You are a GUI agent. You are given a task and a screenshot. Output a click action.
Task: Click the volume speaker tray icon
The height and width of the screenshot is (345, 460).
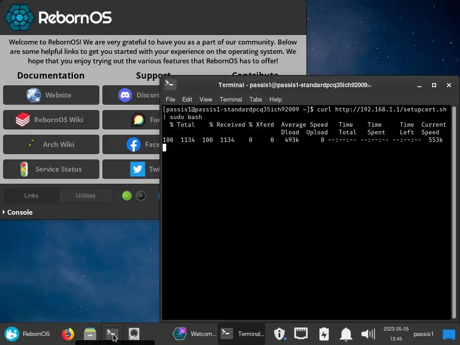click(x=368, y=334)
